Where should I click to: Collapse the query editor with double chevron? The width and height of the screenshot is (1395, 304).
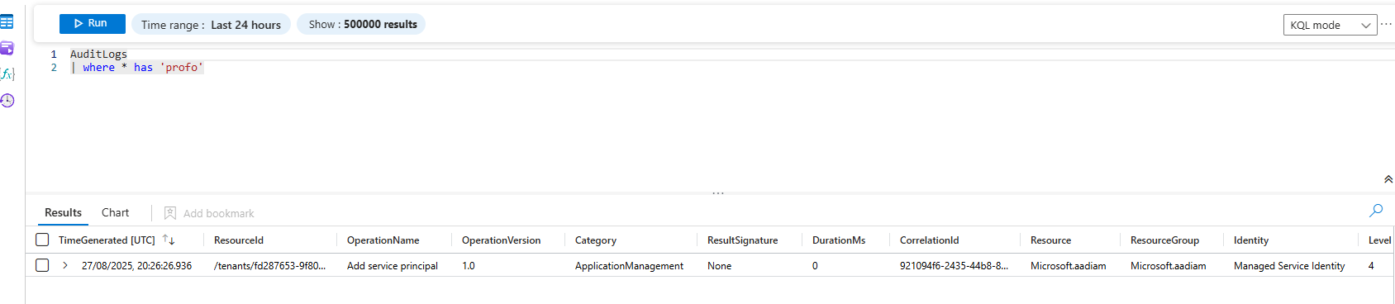tap(1388, 179)
